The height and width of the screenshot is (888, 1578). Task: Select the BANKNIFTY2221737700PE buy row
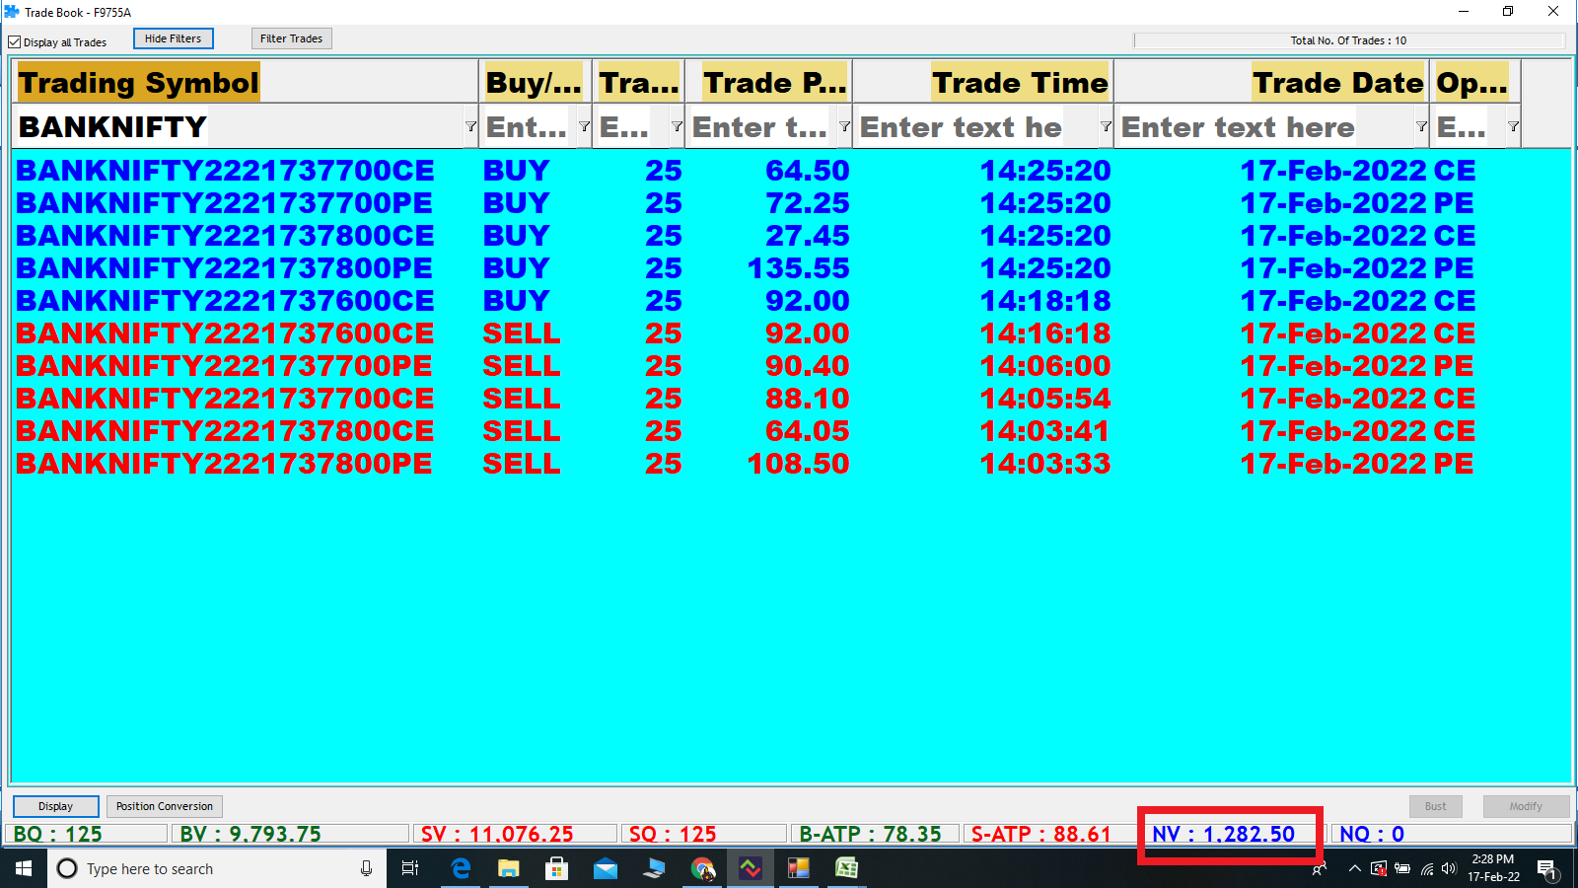(x=791, y=203)
